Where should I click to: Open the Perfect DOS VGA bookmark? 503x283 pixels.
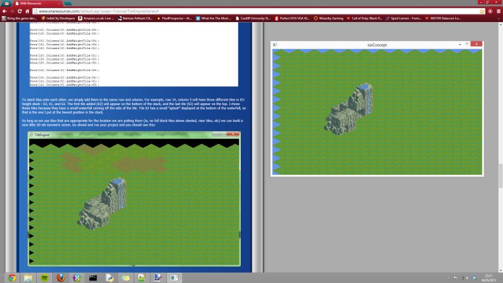(x=292, y=18)
